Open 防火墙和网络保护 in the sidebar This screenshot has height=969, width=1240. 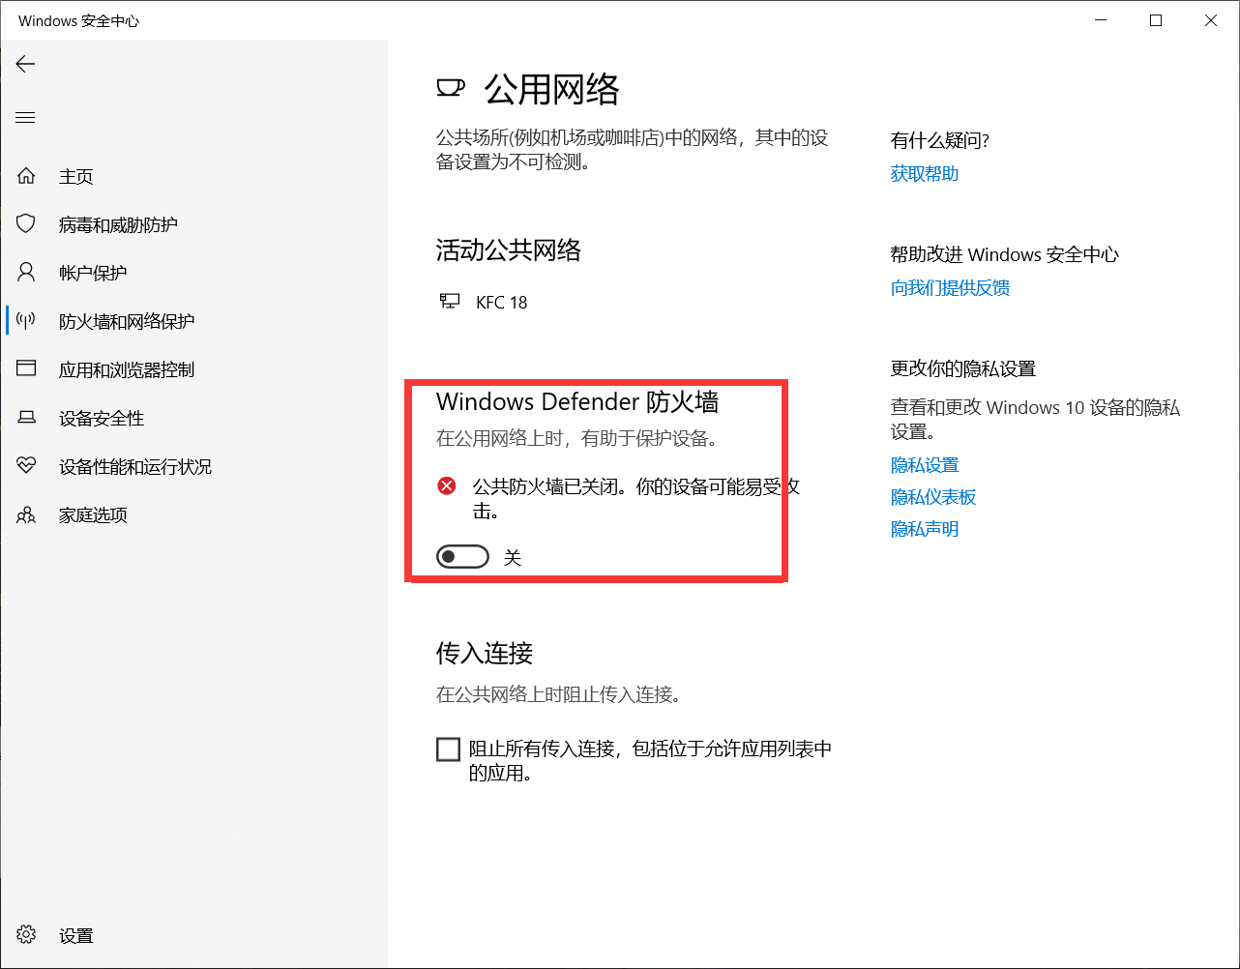[x=127, y=320]
